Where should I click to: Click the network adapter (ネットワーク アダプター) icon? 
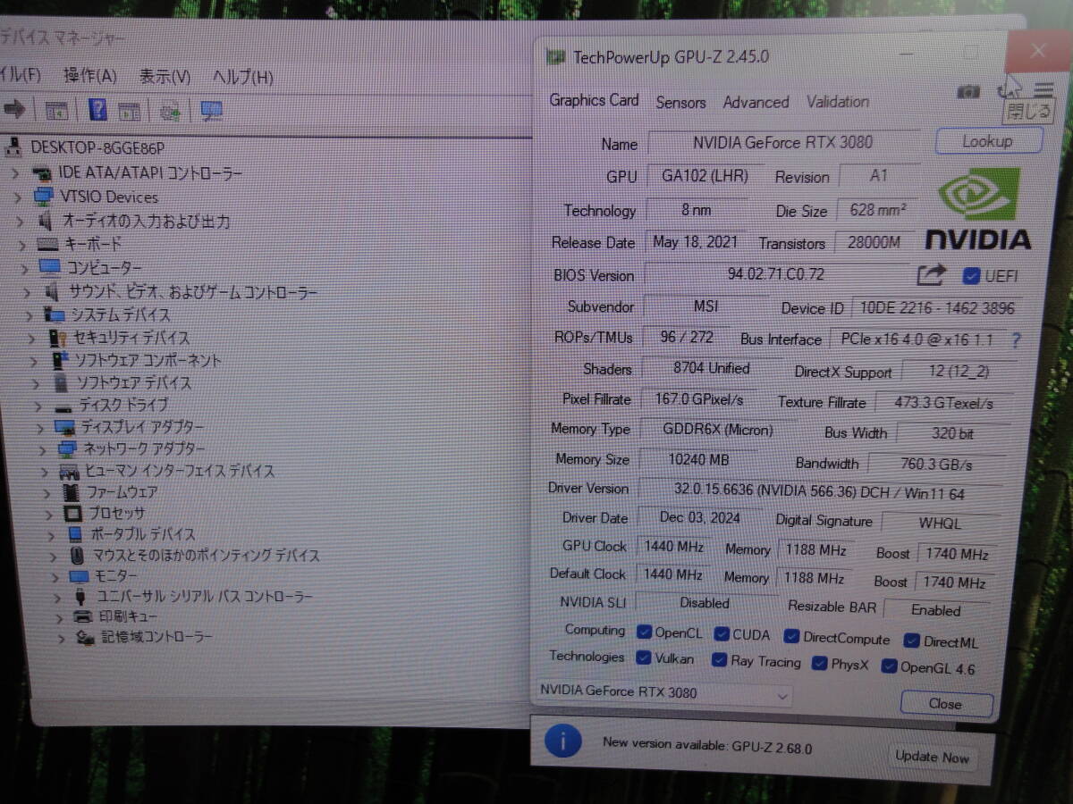(x=67, y=448)
